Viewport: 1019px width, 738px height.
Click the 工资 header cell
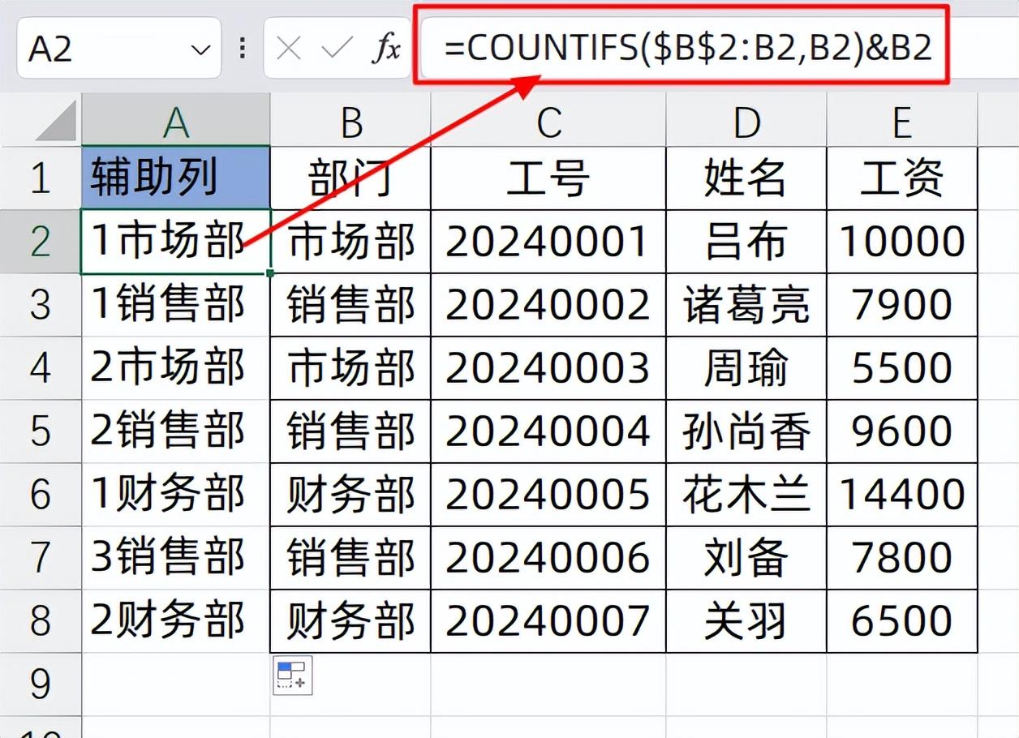click(x=901, y=178)
